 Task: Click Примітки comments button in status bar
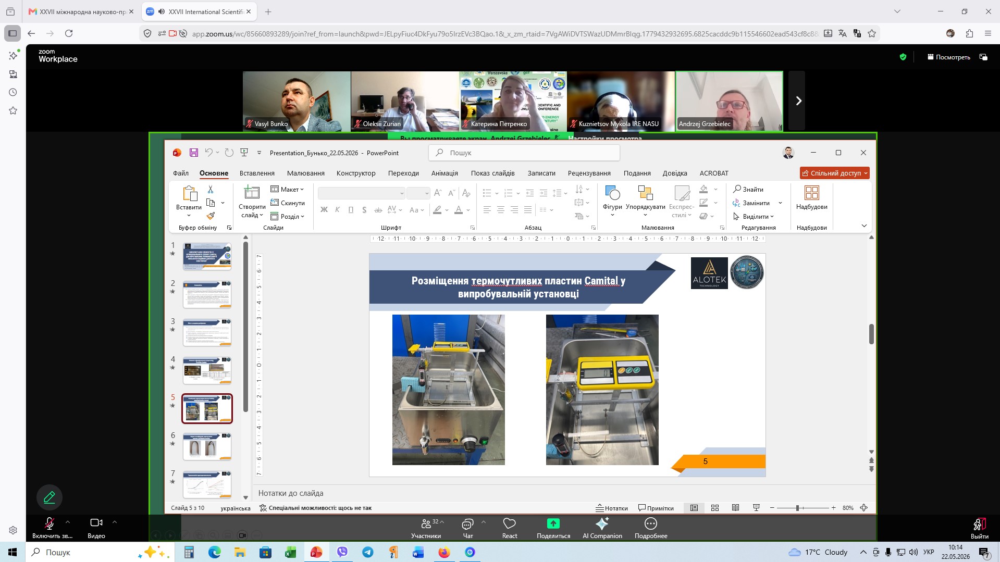[x=656, y=508]
